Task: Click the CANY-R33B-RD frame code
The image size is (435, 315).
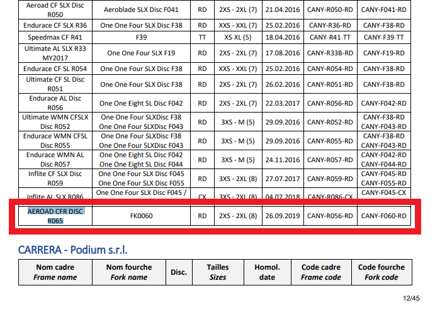Action: coord(330,53)
